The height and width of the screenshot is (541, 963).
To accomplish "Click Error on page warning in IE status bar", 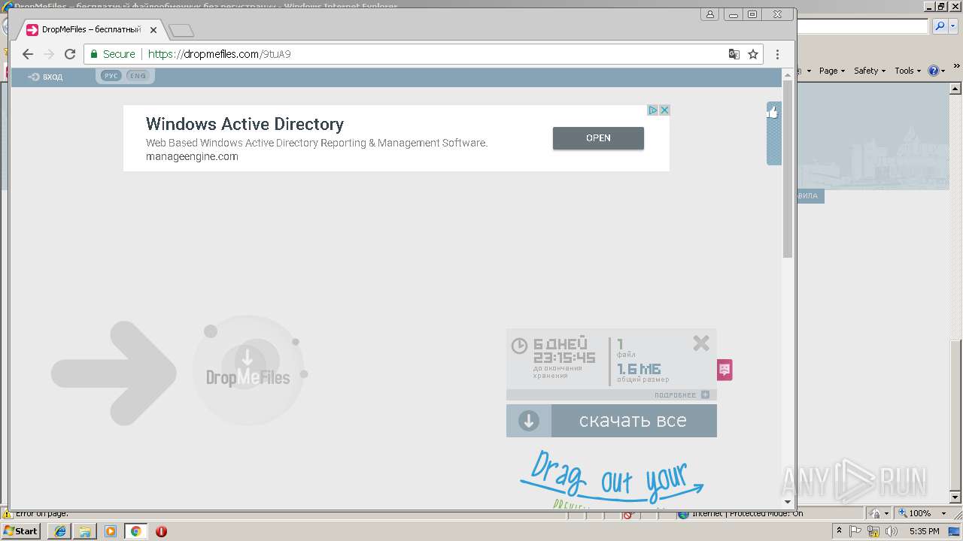I will 36,514.
